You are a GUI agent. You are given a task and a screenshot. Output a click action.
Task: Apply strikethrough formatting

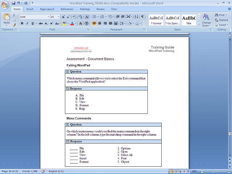[x=41, y=23]
